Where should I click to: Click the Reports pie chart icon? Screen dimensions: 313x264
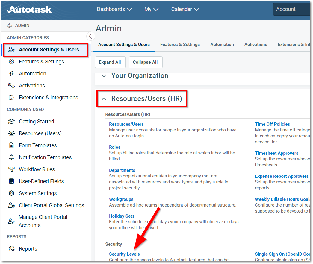(x=11, y=249)
